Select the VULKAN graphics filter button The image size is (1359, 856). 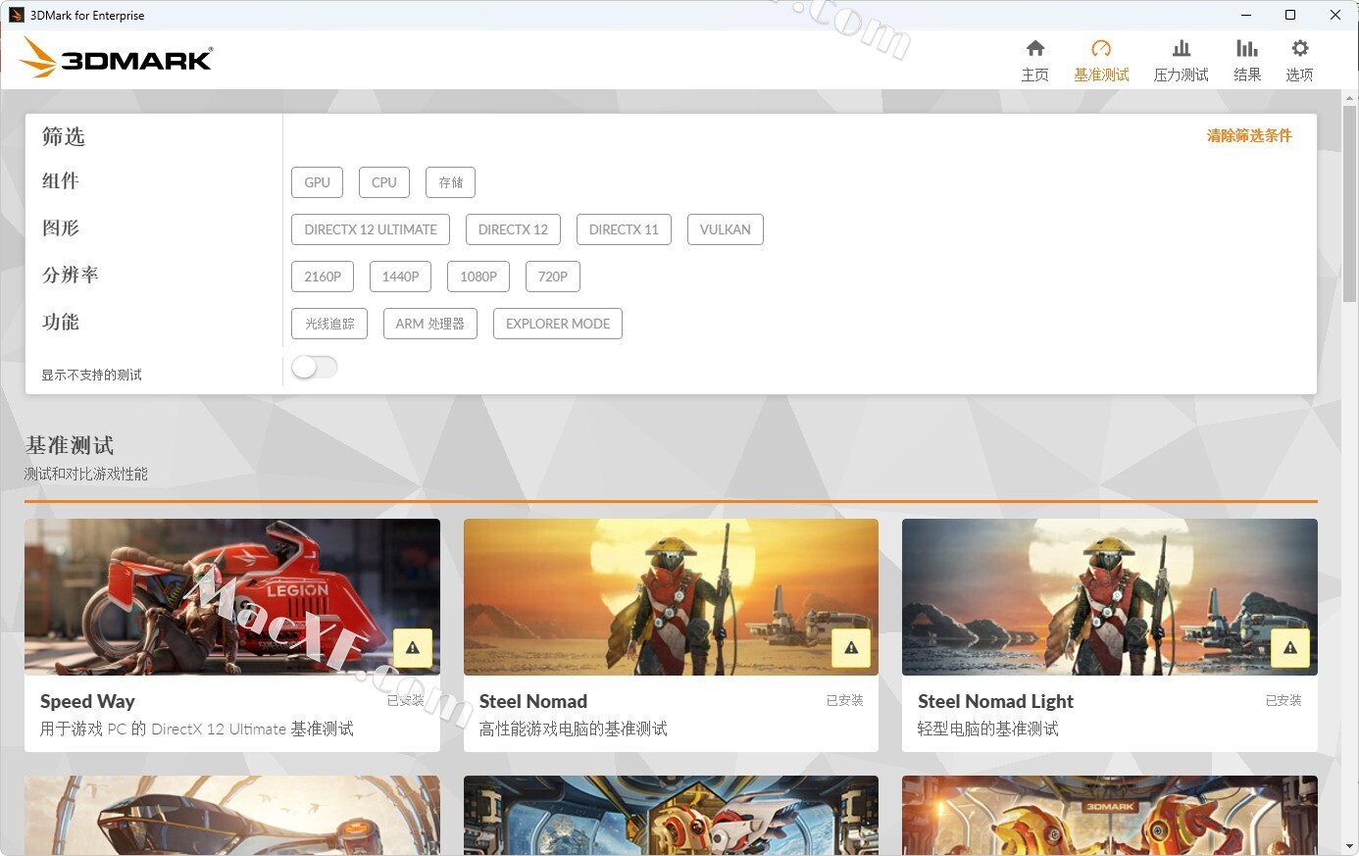click(725, 229)
